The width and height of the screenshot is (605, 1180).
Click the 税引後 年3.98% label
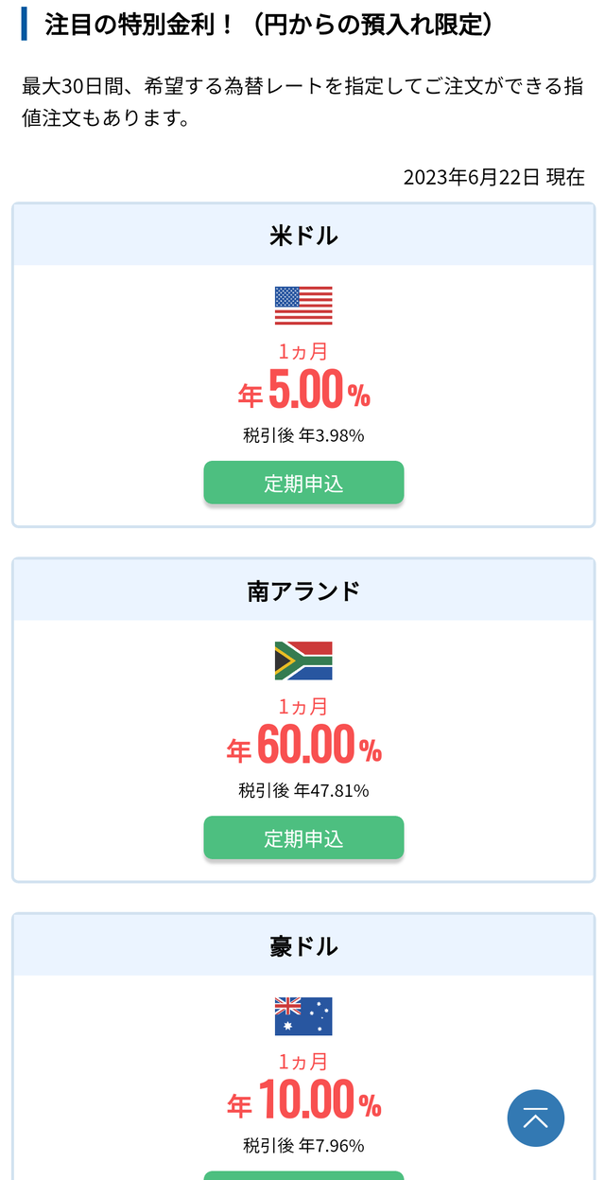coord(303,435)
